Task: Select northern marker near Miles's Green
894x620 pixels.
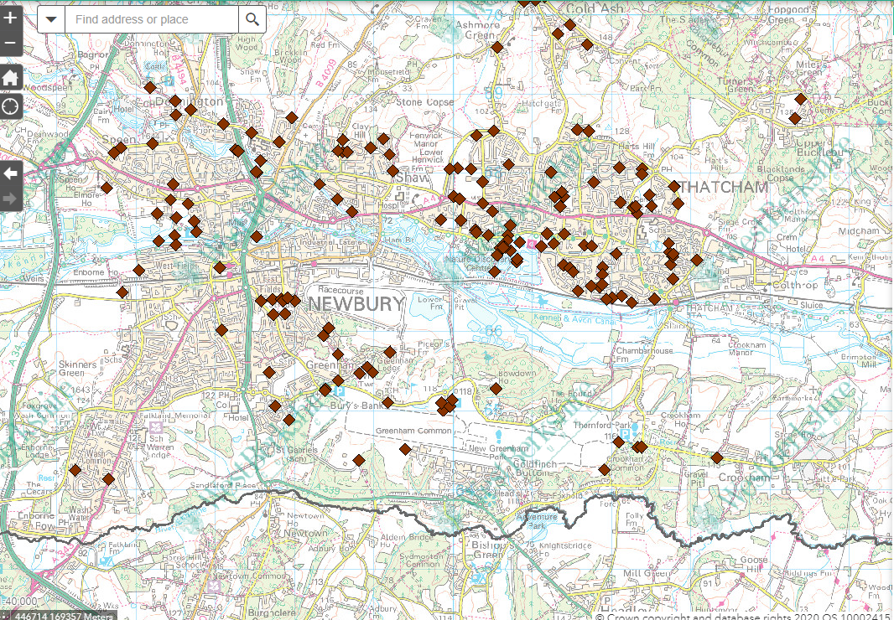Action: [x=801, y=99]
